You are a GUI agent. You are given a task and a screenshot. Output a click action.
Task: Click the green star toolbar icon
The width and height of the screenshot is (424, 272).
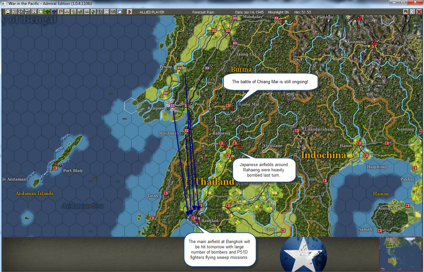(x=40, y=12)
